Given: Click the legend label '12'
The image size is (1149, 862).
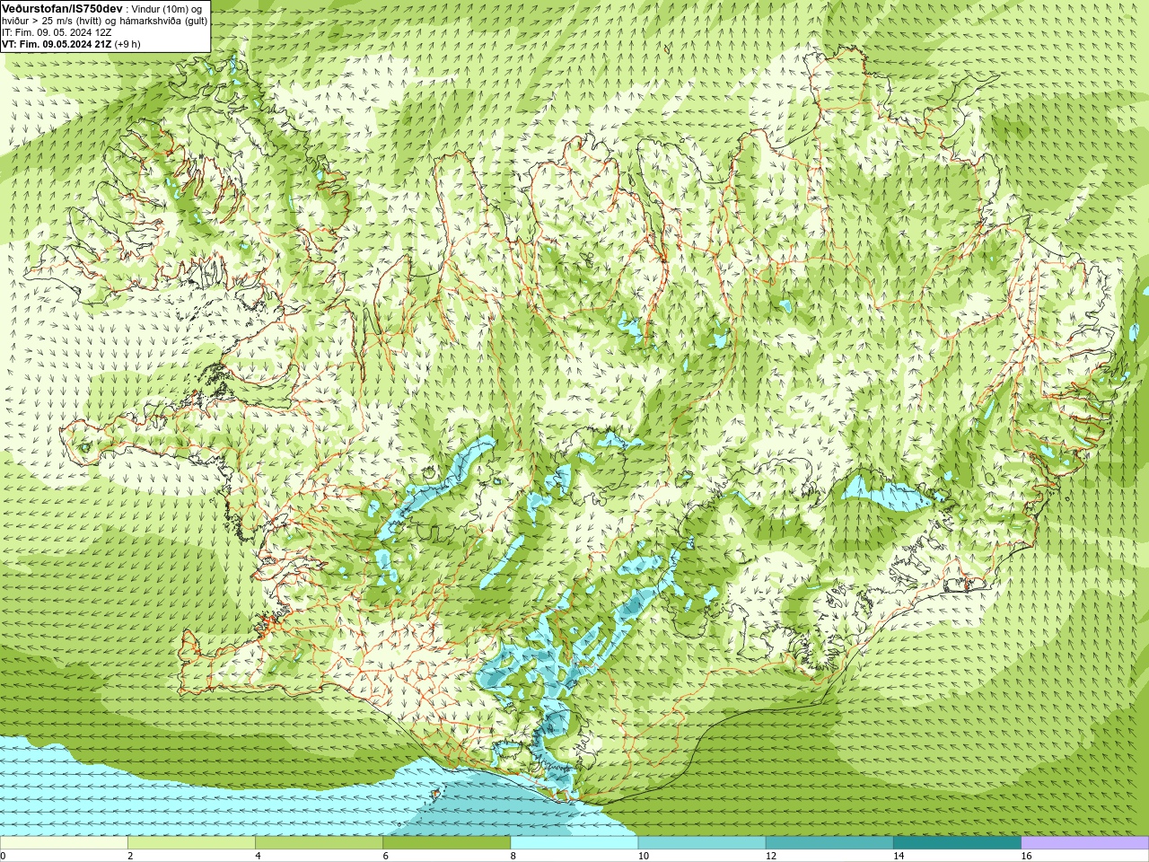Looking at the screenshot, I should pos(771,856).
